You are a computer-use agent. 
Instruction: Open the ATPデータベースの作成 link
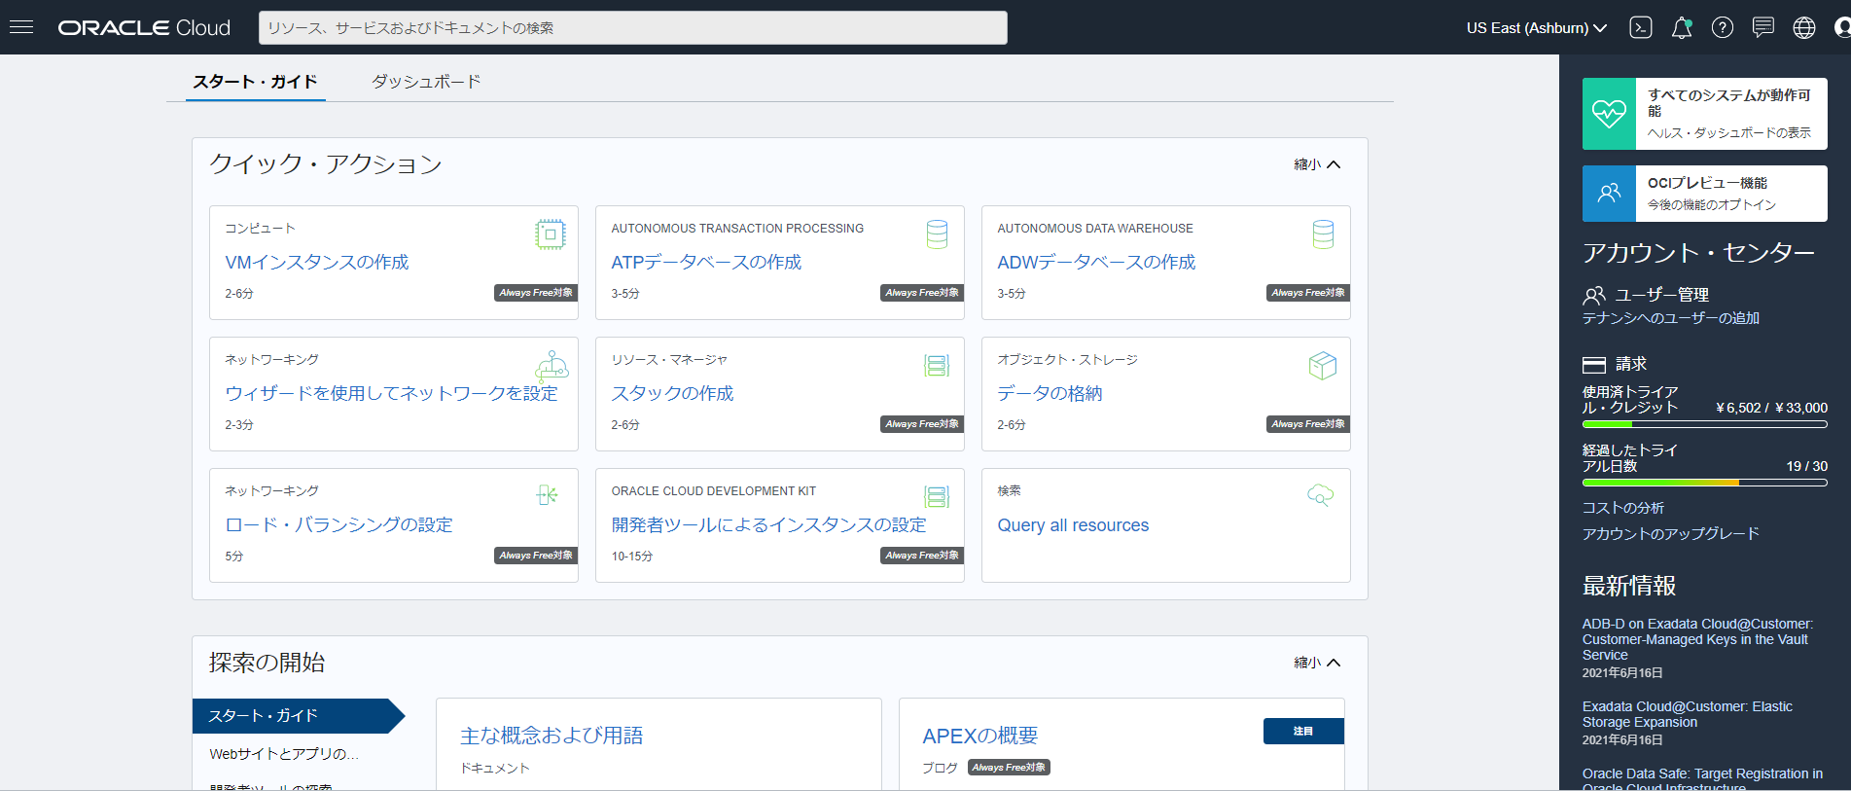[706, 262]
